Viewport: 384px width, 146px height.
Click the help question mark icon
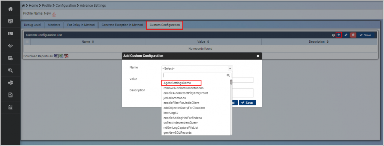pos(333,35)
